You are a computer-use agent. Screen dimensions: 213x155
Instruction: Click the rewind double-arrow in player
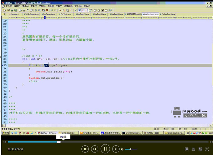4,142
